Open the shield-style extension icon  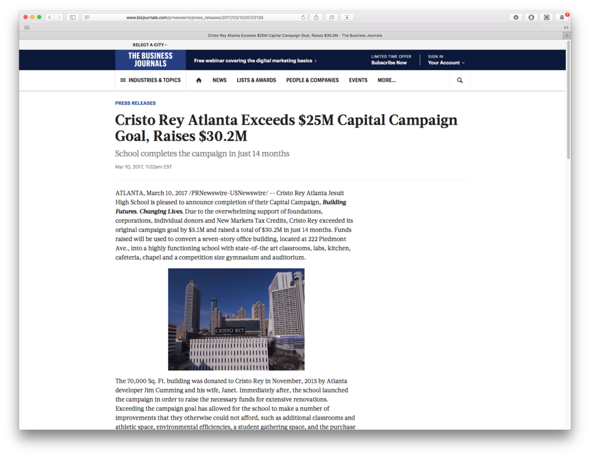point(531,17)
